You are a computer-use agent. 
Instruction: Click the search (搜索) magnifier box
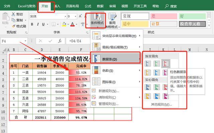point(171,6)
